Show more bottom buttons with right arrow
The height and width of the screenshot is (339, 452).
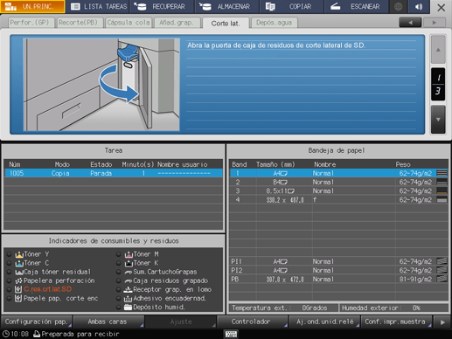coord(442,322)
